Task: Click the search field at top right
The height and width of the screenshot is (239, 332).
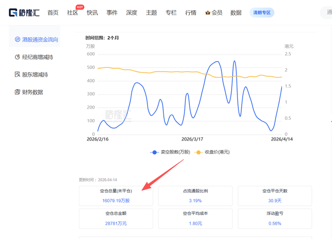Action: 326,12
